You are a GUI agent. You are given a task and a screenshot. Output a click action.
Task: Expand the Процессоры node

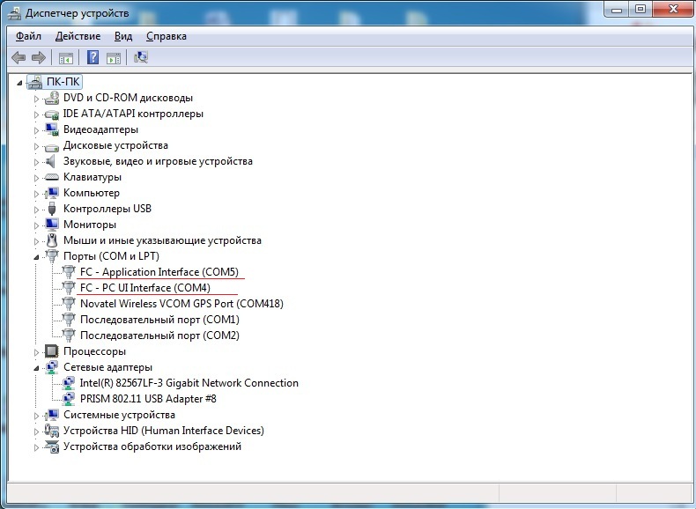tap(36, 352)
